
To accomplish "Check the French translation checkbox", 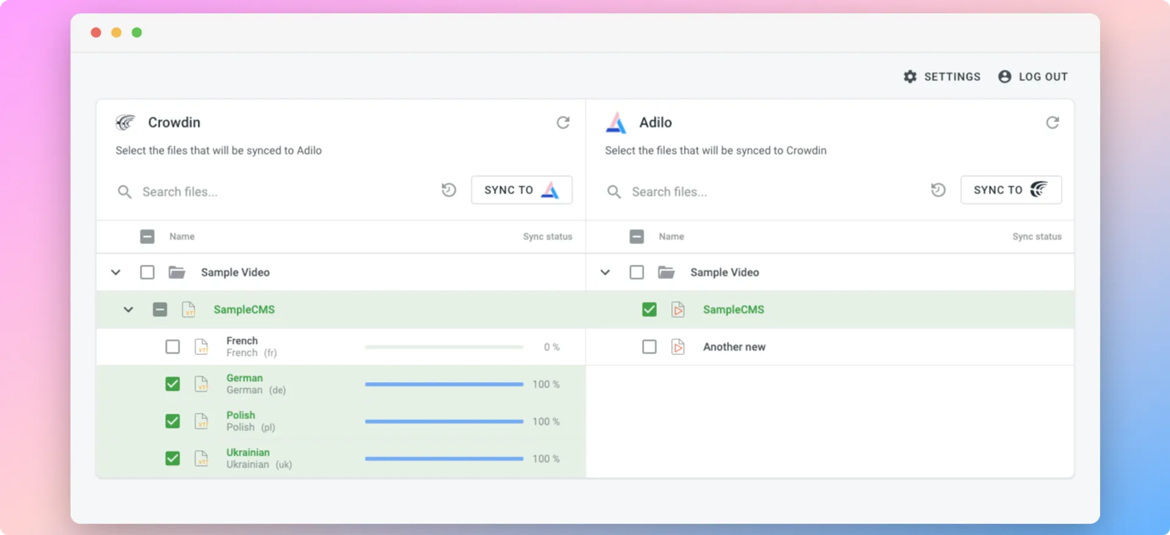I will pos(173,347).
